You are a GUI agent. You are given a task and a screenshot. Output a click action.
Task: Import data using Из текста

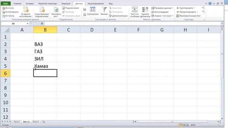coord(8,16)
